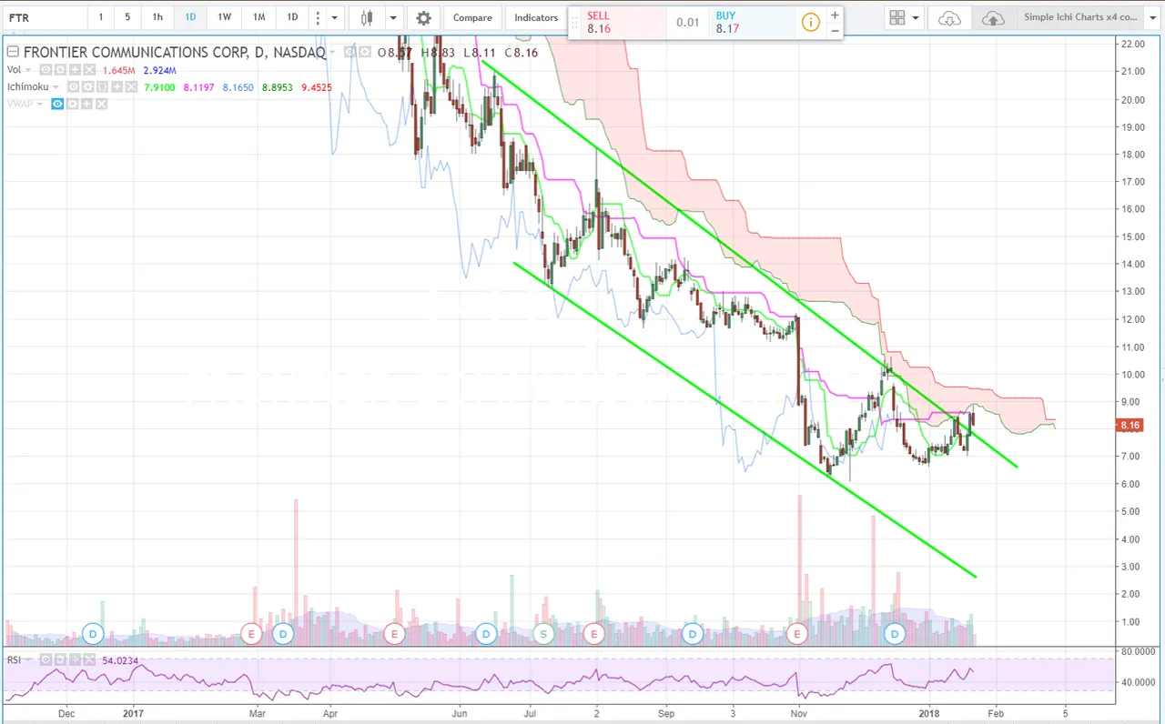Click the Compare button

(472, 17)
